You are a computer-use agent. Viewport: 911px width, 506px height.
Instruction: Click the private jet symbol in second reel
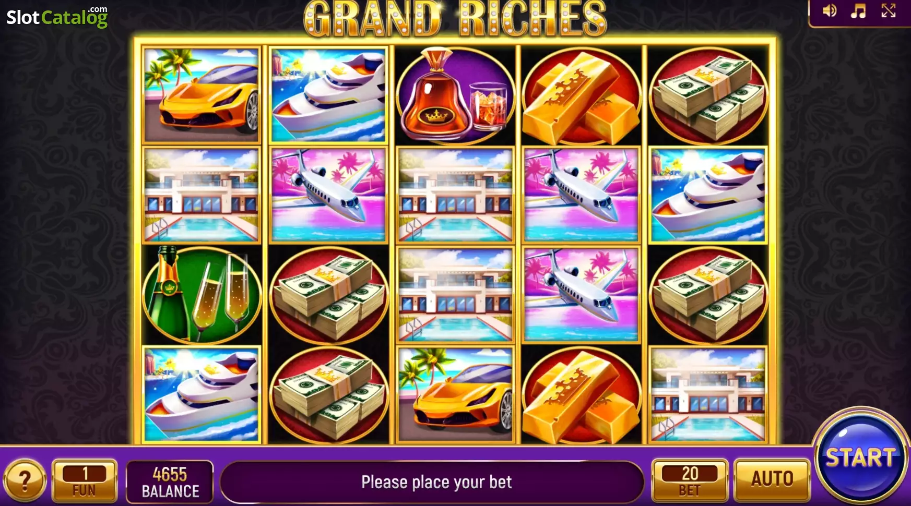pos(328,195)
